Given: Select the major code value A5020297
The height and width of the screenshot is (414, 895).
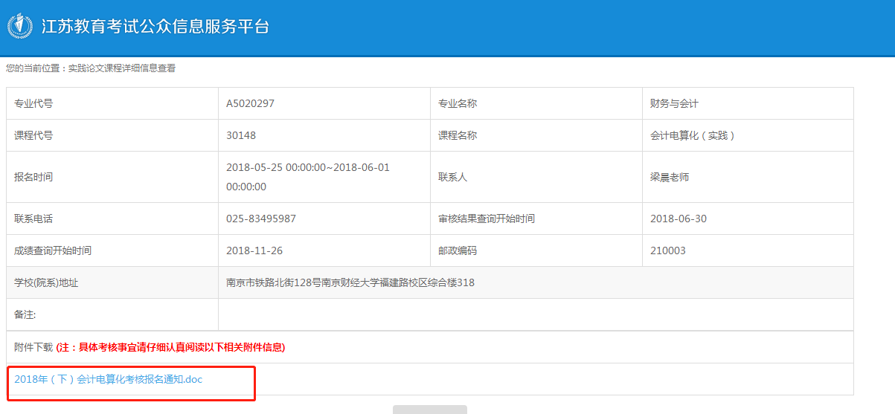Looking at the screenshot, I should tap(250, 104).
